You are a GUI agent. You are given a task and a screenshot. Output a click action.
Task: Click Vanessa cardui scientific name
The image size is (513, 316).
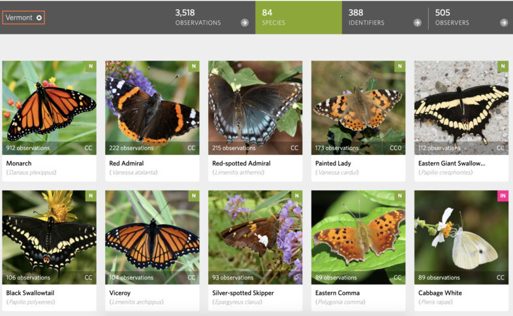pos(337,173)
